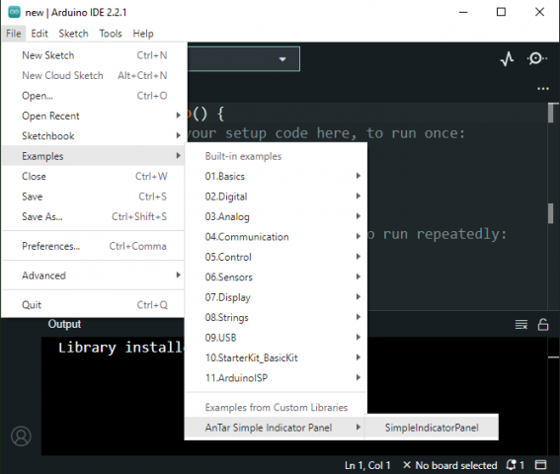
Task: Click the No board selected status
Action: pyautogui.click(x=450, y=465)
